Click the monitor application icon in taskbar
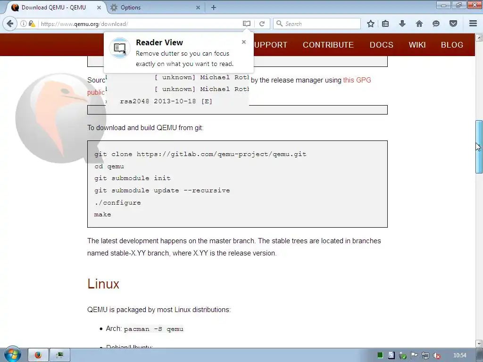 (60, 355)
